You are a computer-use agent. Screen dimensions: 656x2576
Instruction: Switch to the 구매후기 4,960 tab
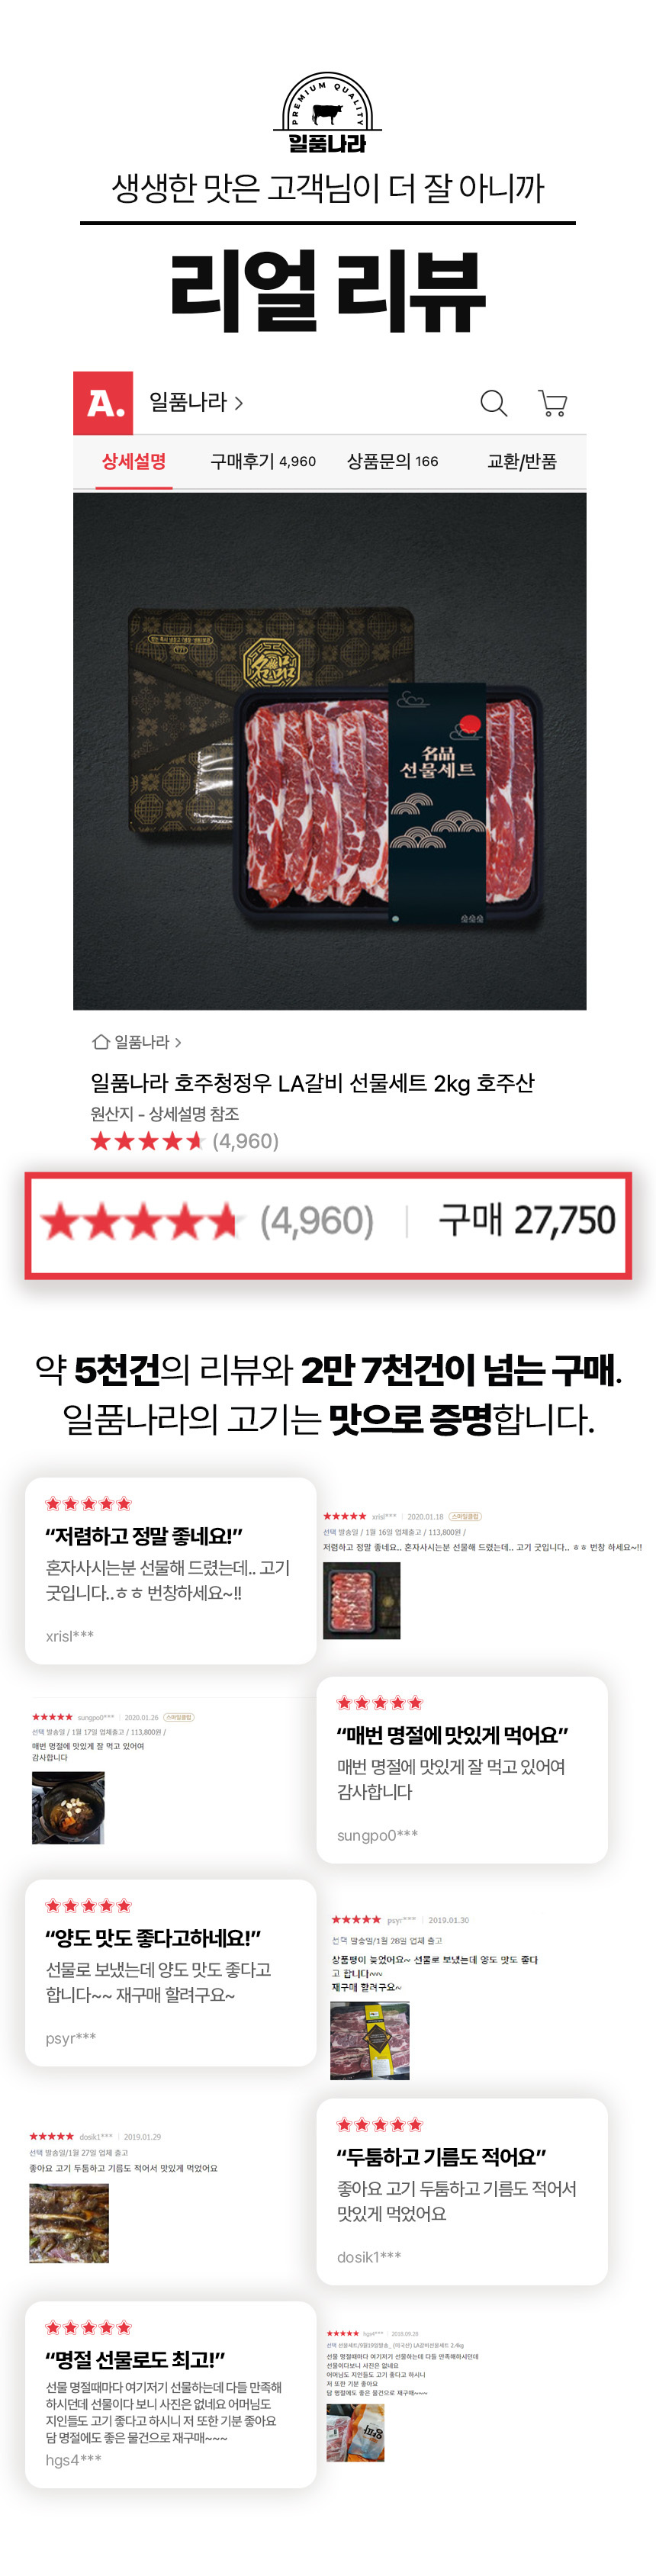[263, 461]
